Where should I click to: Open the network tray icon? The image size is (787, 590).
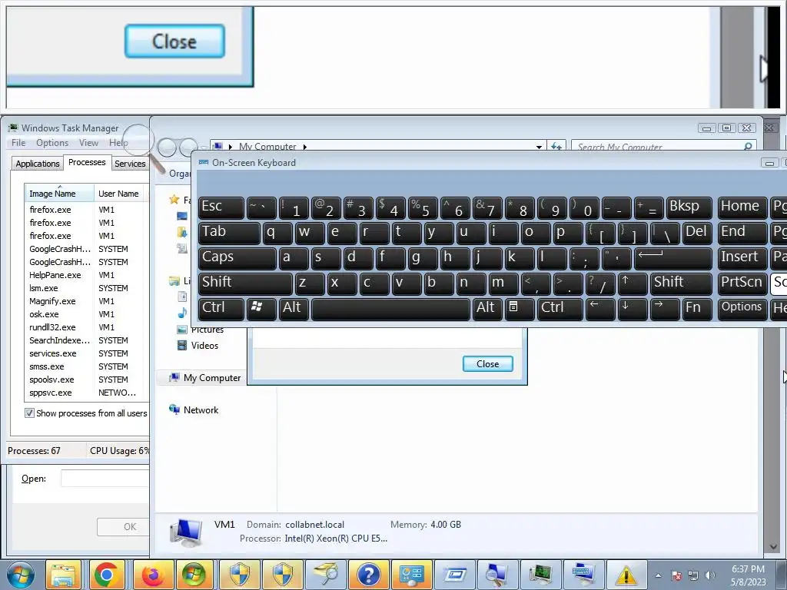[x=693, y=575]
